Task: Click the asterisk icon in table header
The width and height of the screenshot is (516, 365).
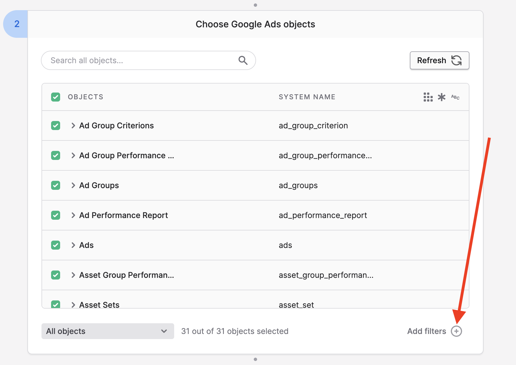Action: (441, 97)
